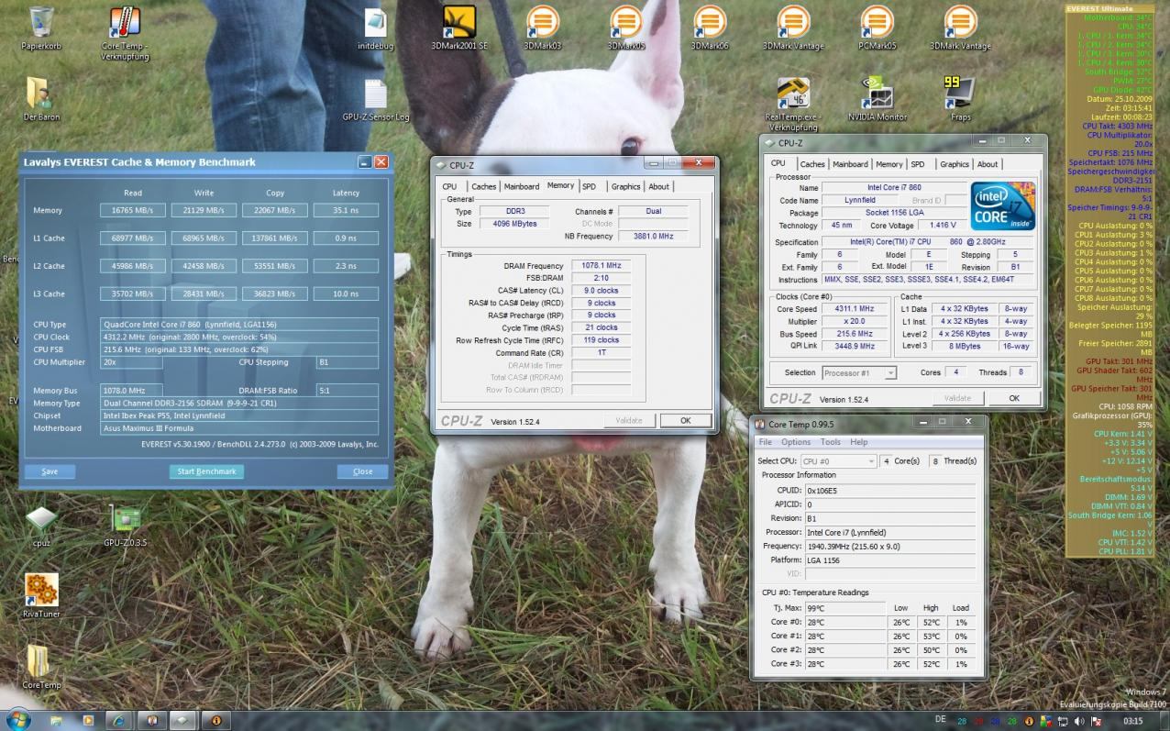Click the Start Benchmark button

(206, 471)
